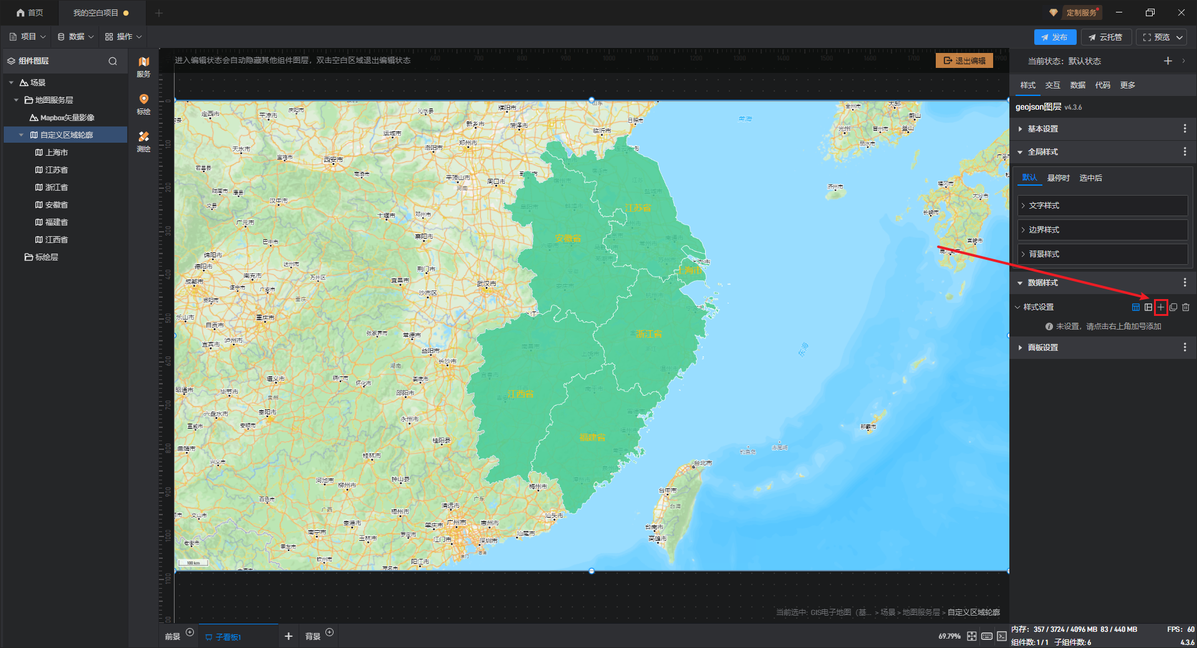The image size is (1197, 648).
Task: Switch 样式设置 to blue table view
Action: pyautogui.click(x=1135, y=307)
